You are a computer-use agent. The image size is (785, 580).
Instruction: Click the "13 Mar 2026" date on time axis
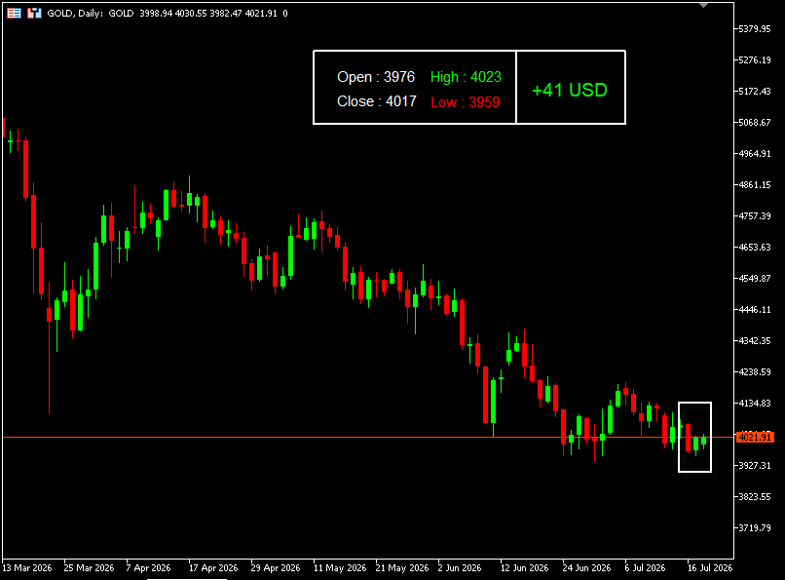[27, 568]
